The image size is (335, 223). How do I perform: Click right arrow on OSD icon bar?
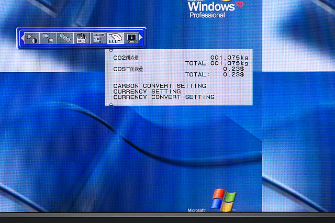coord(141,38)
